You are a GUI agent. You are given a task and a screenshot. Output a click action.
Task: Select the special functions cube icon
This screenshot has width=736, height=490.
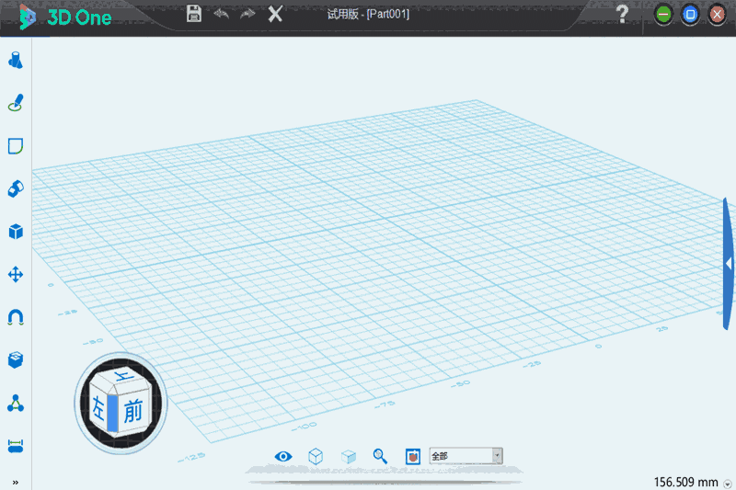(15, 231)
